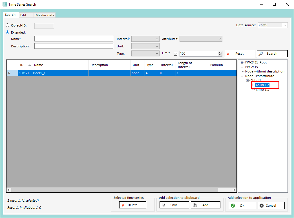Select the Child 1.2 tree item
Viewport: 294px width, 218px height.
262,85
